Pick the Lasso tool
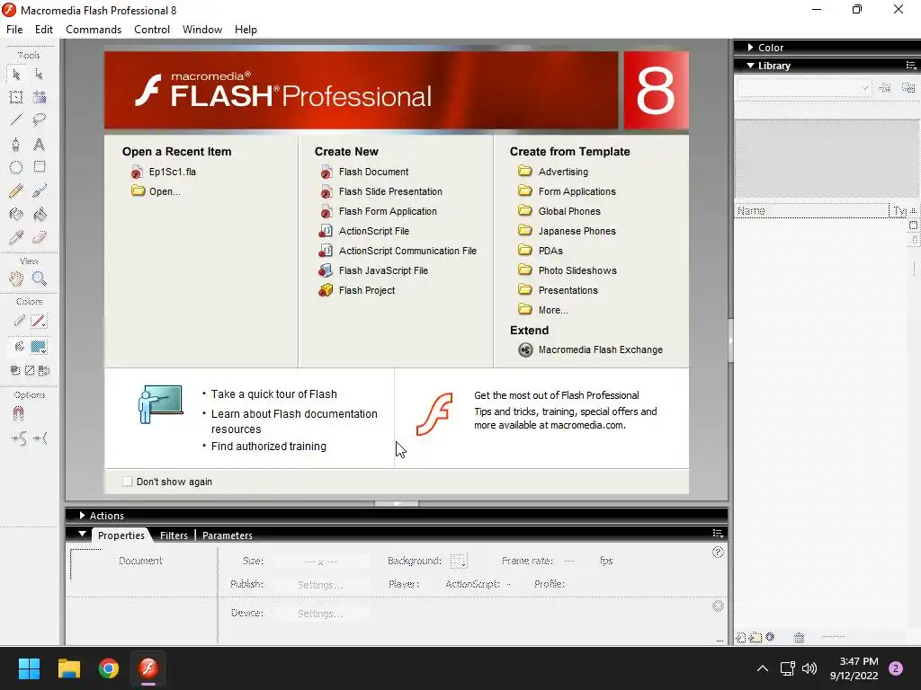 (40, 120)
